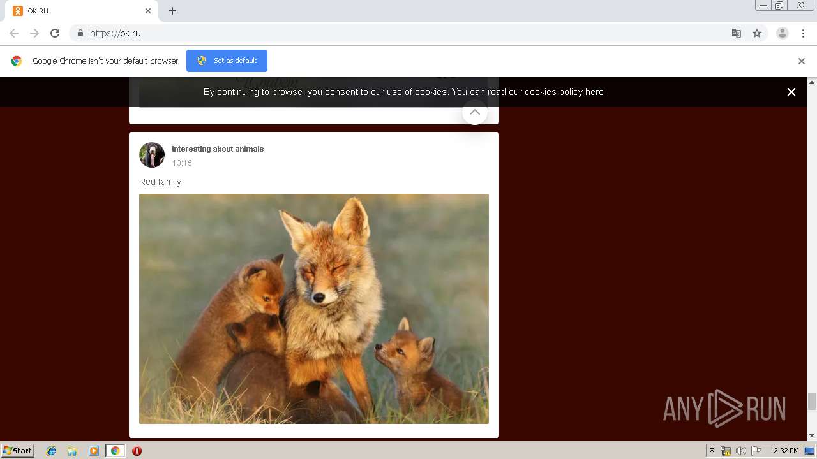This screenshot has height=459, width=817.
Task: Click the post timestamp 13:15
Action: click(182, 163)
